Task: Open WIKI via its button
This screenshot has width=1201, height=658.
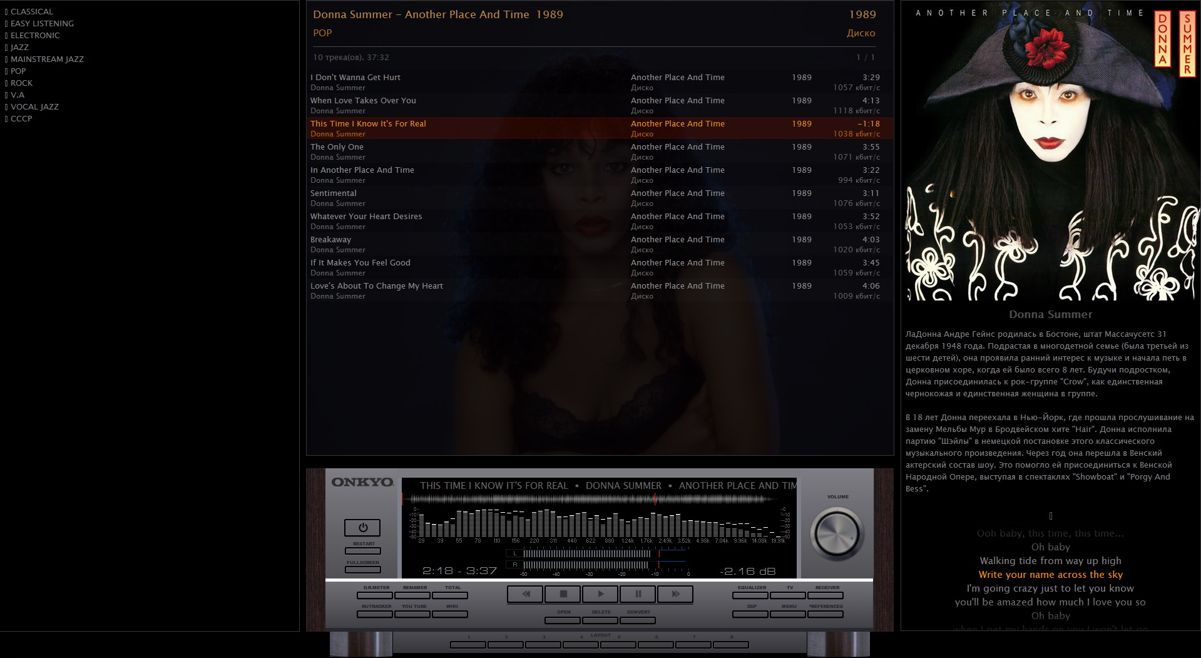Action: (450, 614)
